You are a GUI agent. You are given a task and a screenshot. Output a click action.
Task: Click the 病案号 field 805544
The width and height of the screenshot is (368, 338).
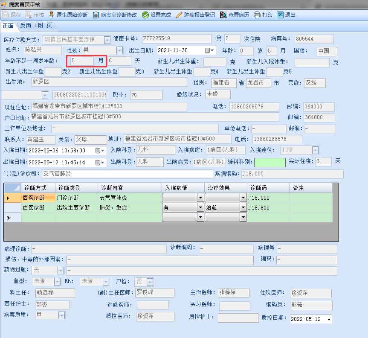314,39
